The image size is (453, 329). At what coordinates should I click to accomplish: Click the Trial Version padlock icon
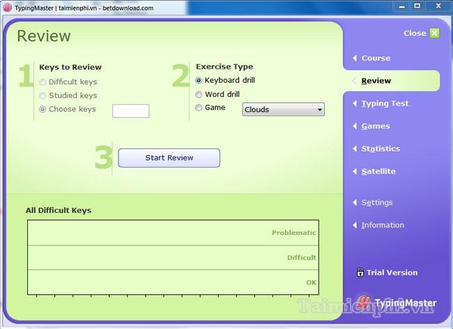(x=360, y=272)
